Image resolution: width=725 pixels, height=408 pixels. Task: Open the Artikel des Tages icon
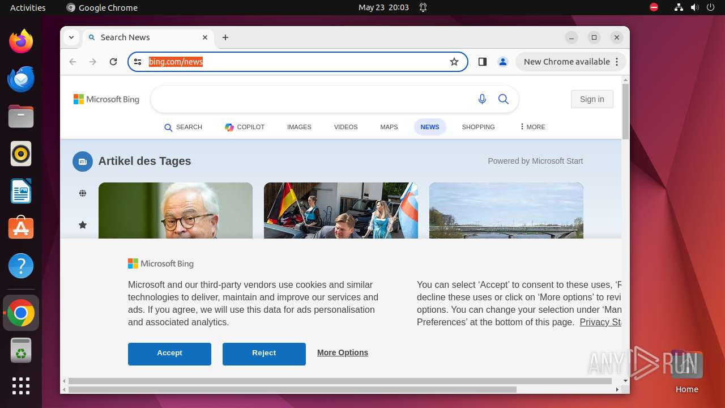click(x=82, y=161)
